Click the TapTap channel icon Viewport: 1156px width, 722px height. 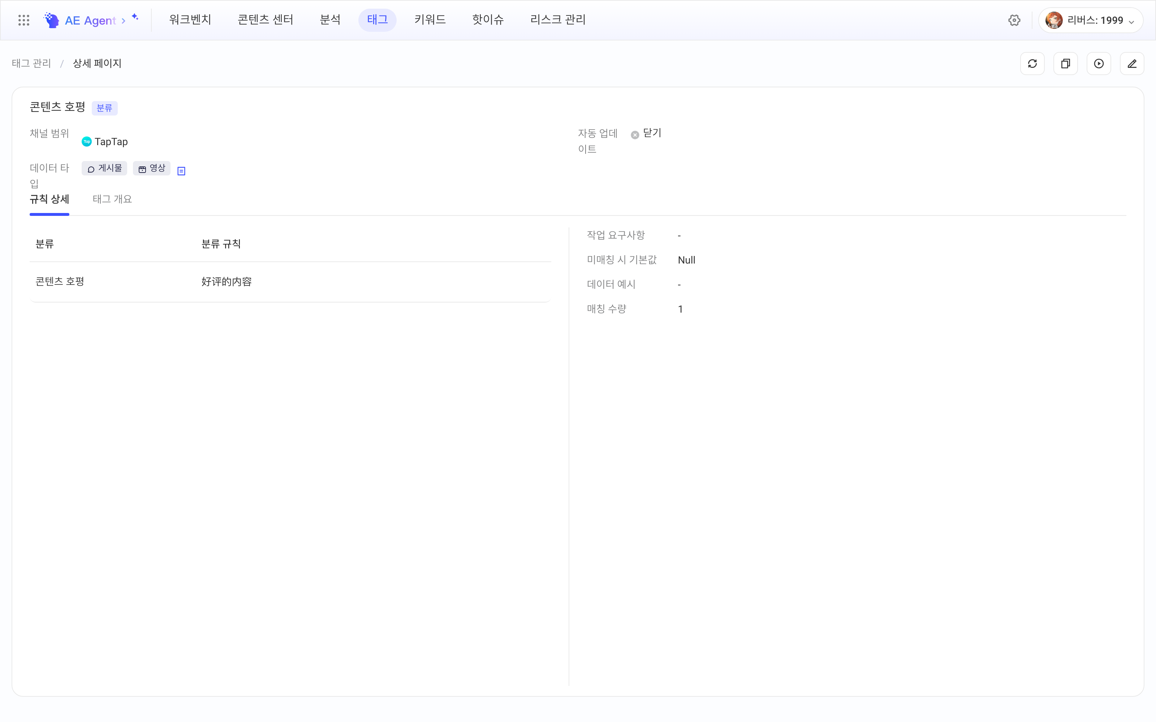point(86,142)
